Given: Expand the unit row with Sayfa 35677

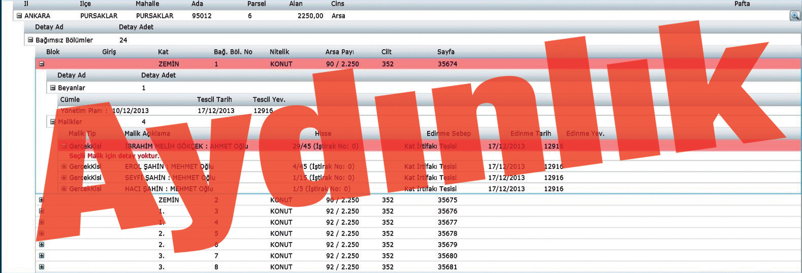Looking at the screenshot, I should (x=42, y=222).
